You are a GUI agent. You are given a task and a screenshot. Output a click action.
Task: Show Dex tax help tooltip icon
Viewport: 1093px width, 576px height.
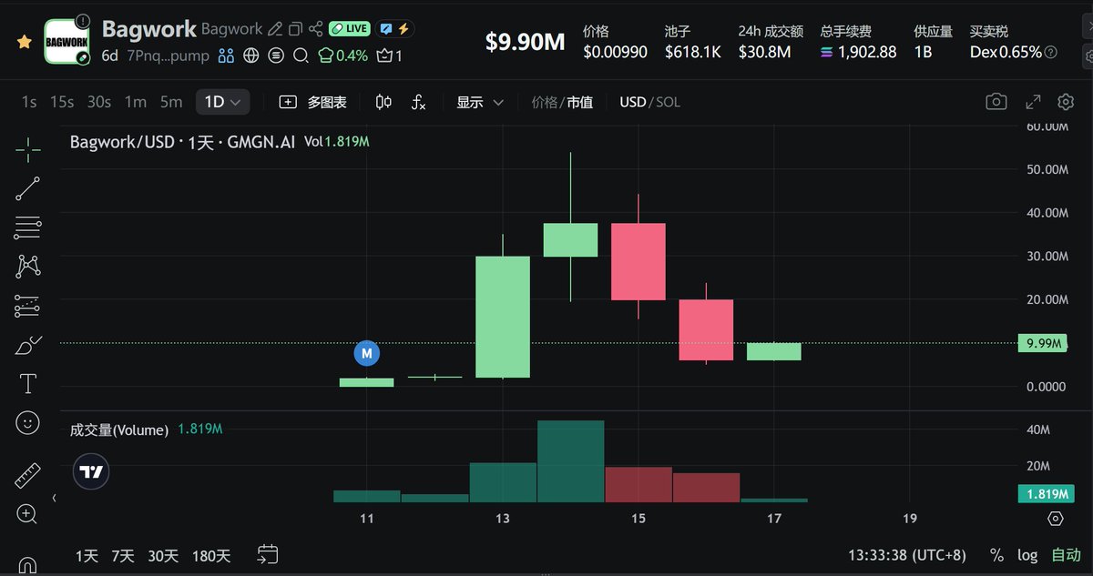coord(1051,52)
